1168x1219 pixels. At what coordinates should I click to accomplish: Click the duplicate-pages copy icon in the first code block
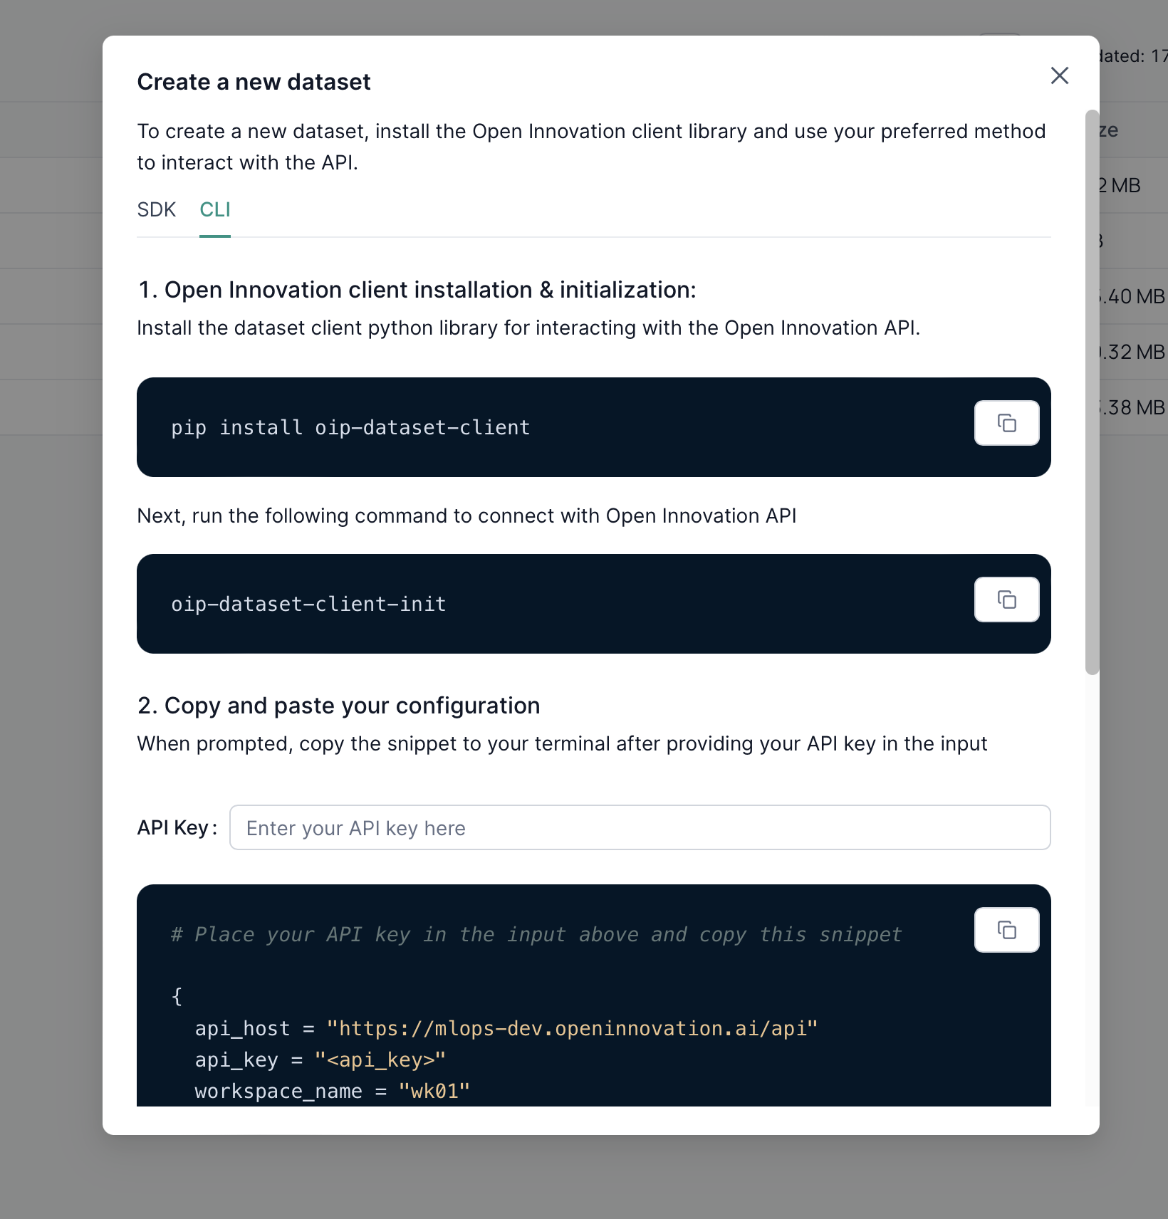click(1006, 422)
